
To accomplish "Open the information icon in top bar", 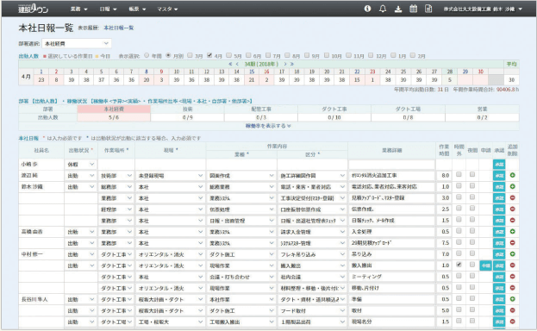I will point(367,9).
